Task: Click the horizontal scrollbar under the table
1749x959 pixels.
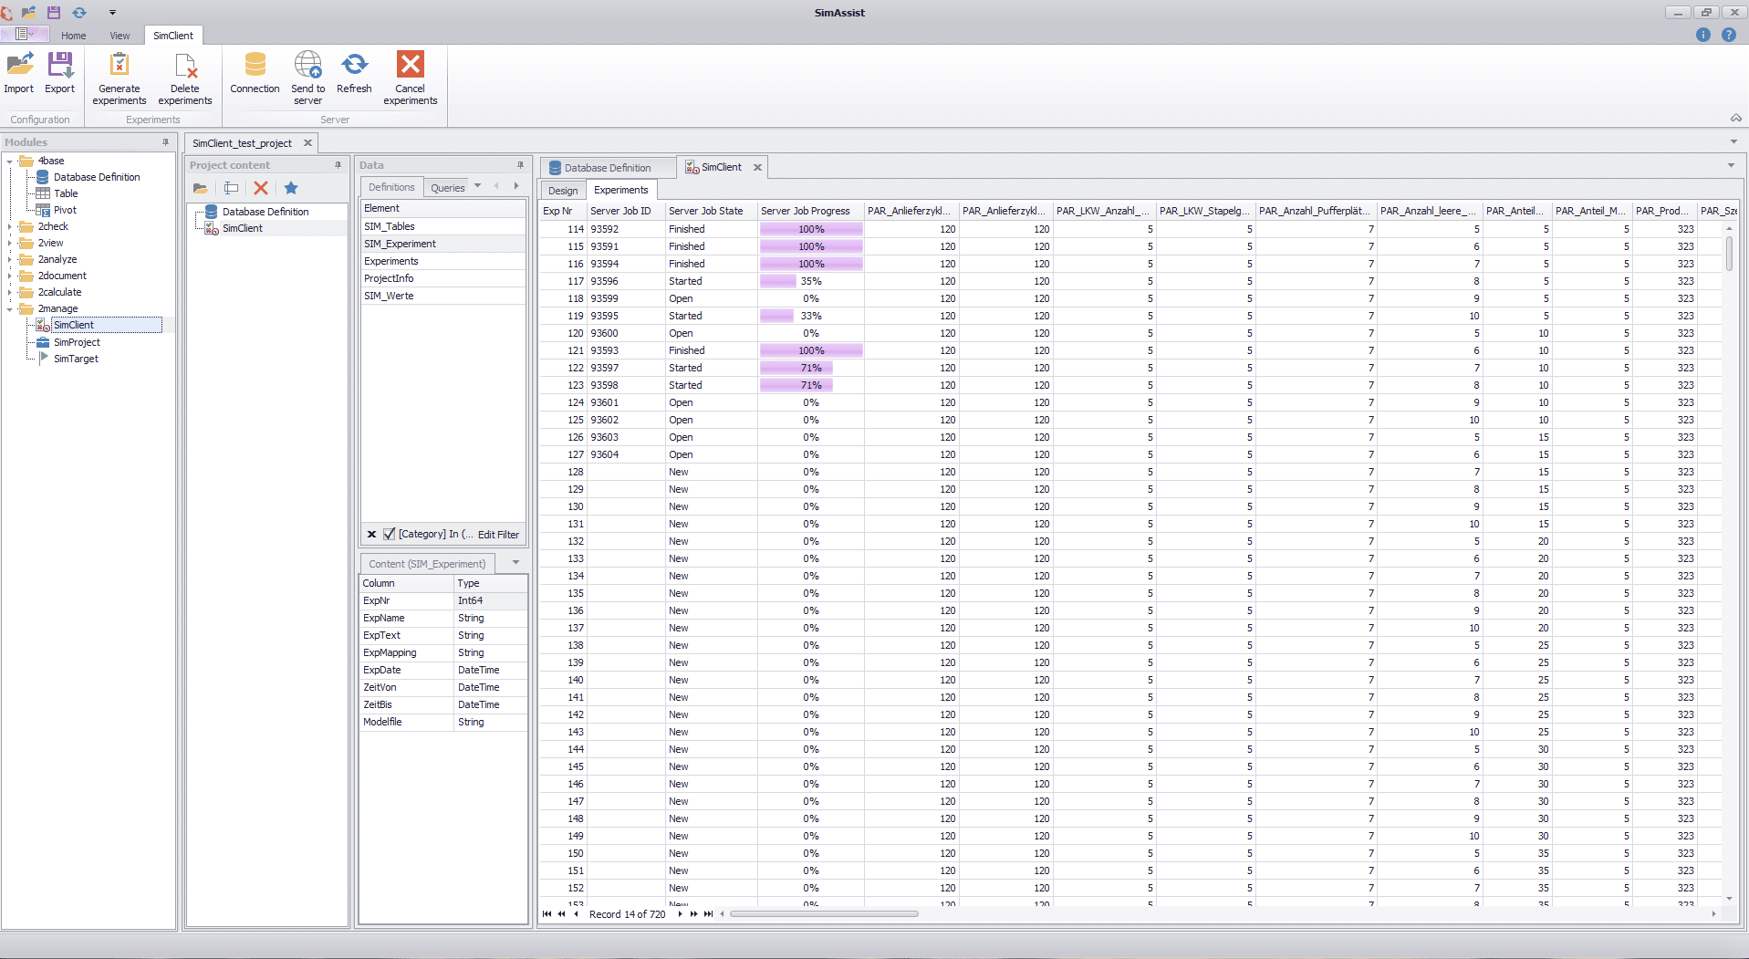Action: [824, 913]
